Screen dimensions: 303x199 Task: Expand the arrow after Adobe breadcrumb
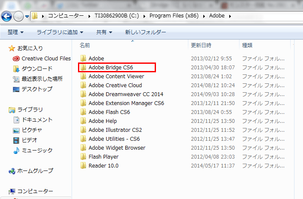click(x=230, y=16)
